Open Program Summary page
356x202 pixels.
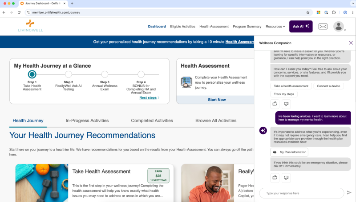point(247,27)
